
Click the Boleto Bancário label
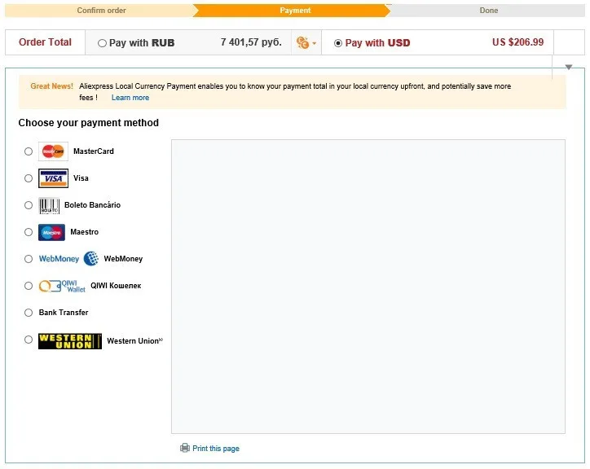coord(92,205)
